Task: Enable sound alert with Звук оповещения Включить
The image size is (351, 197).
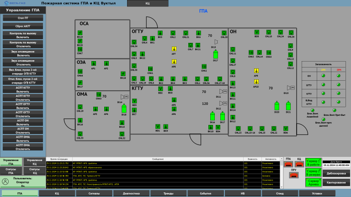Action: click(x=23, y=53)
